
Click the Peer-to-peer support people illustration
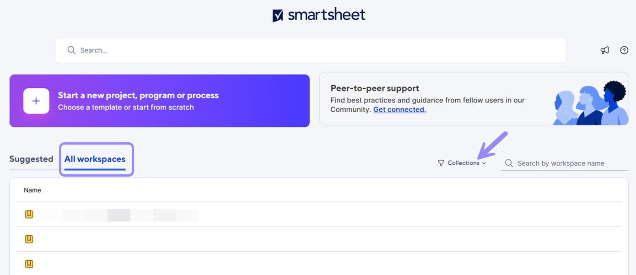tap(590, 104)
